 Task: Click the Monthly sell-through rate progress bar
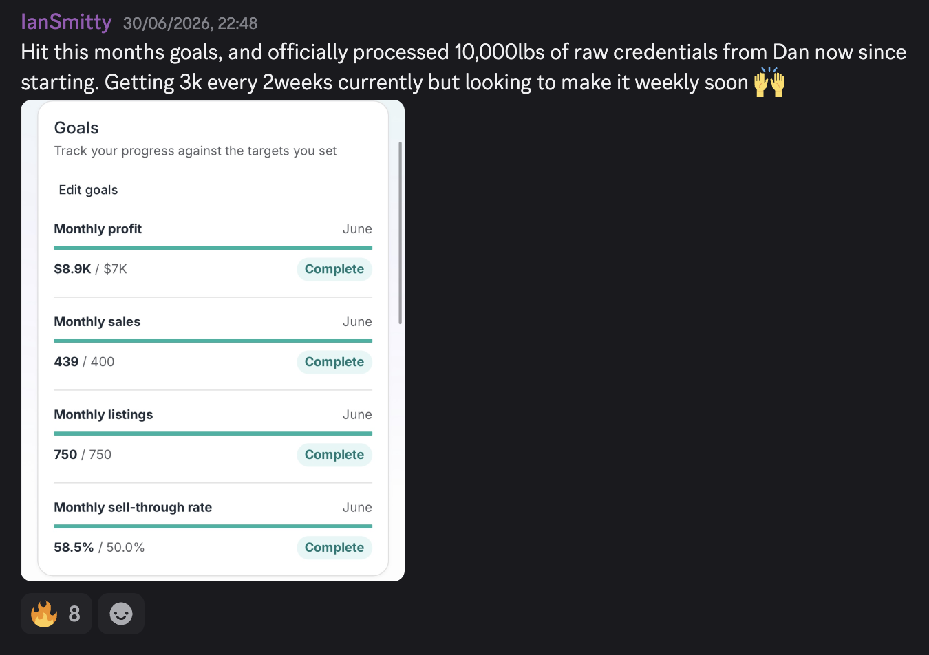click(213, 526)
